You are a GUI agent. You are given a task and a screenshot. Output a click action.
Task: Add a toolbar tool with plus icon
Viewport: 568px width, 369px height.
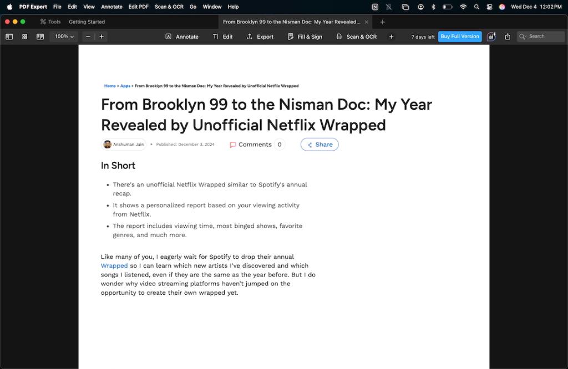point(391,37)
